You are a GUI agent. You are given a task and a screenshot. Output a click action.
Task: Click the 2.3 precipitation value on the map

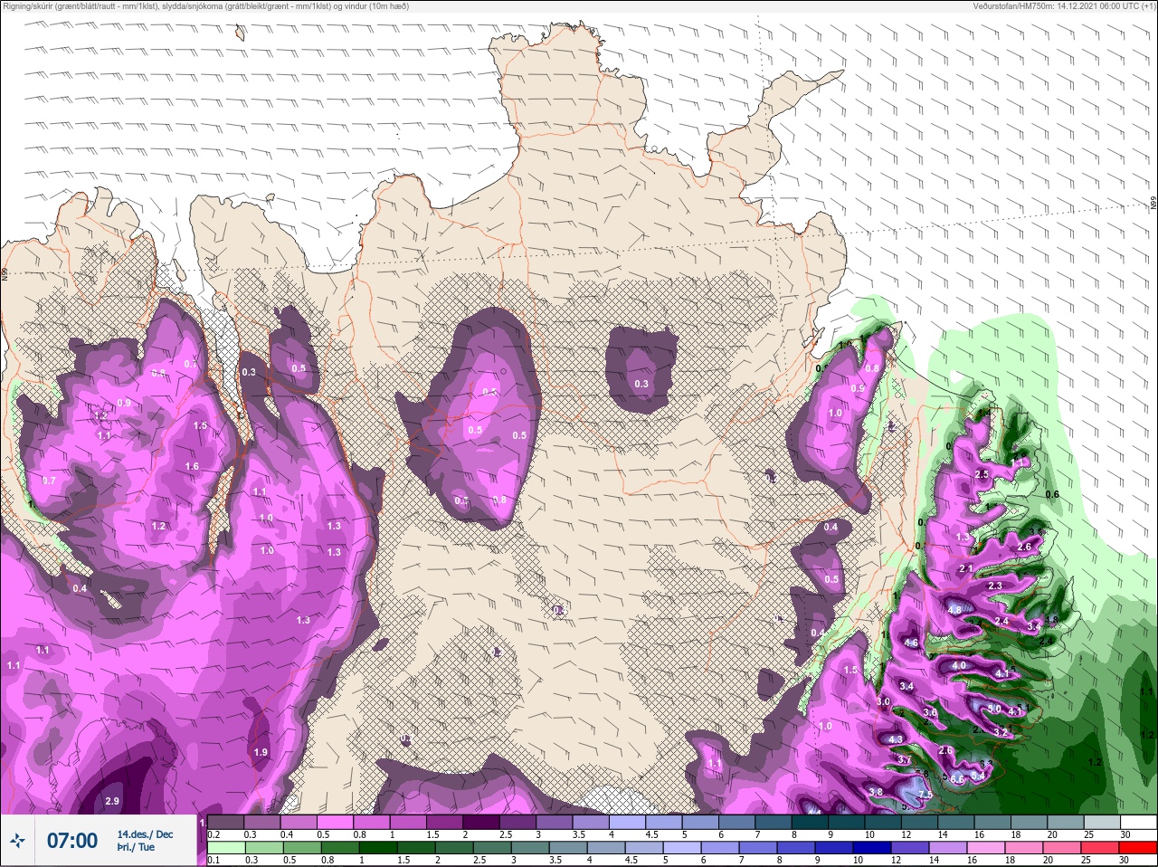(995, 586)
